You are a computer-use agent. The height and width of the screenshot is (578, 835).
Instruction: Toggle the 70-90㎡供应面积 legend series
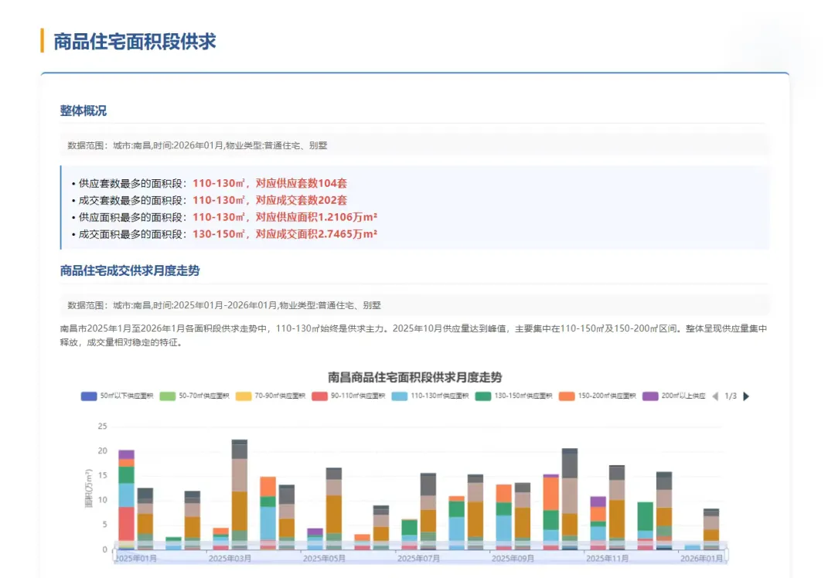[270, 396]
